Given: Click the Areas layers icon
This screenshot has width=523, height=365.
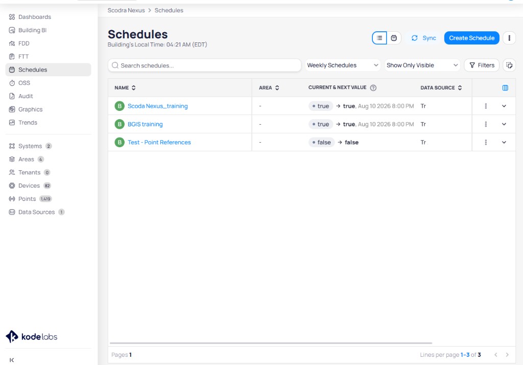Looking at the screenshot, I should pyautogui.click(x=12, y=159).
